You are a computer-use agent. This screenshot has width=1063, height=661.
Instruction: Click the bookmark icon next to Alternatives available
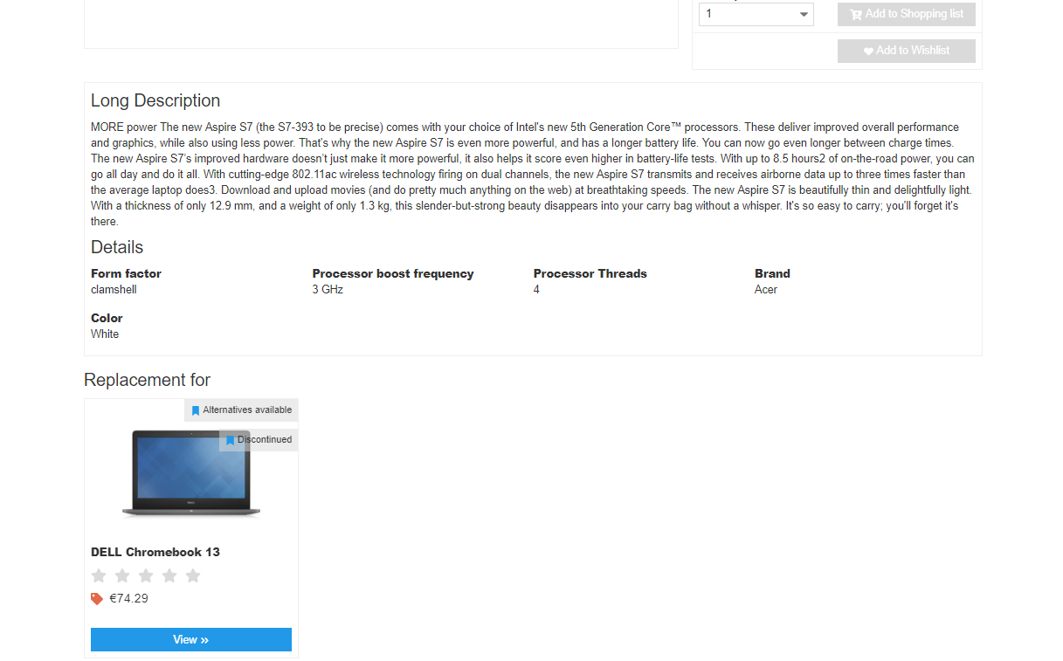[196, 410]
